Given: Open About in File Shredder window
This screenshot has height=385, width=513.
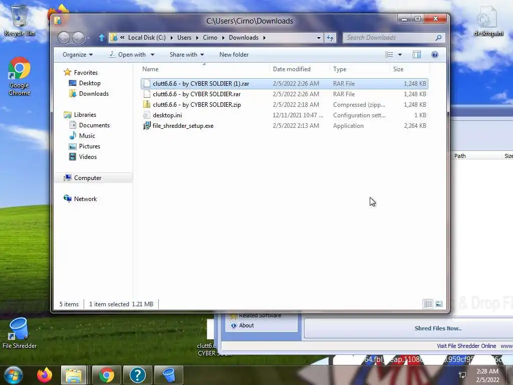Looking at the screenshot, I should pyautogui.click(x=246, y=325).
